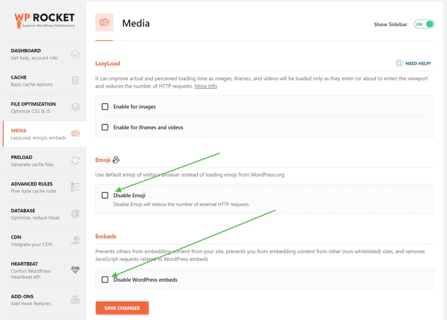Click the 'Disable Emoji will reduce' description
Viewport: 447px width, 320px height.
pyautogui.click(x=181, y=204)
